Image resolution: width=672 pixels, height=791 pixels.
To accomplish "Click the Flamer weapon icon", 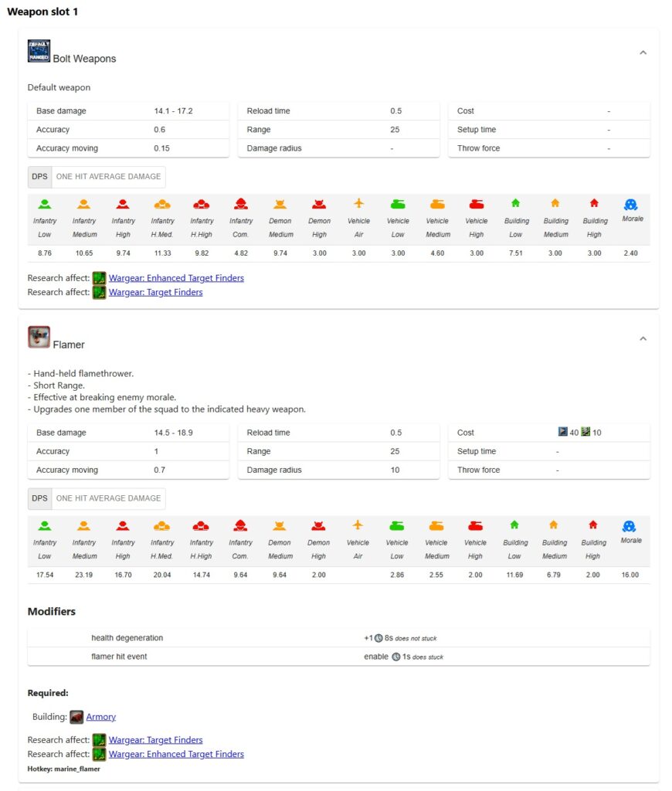I will click(39, 337).
